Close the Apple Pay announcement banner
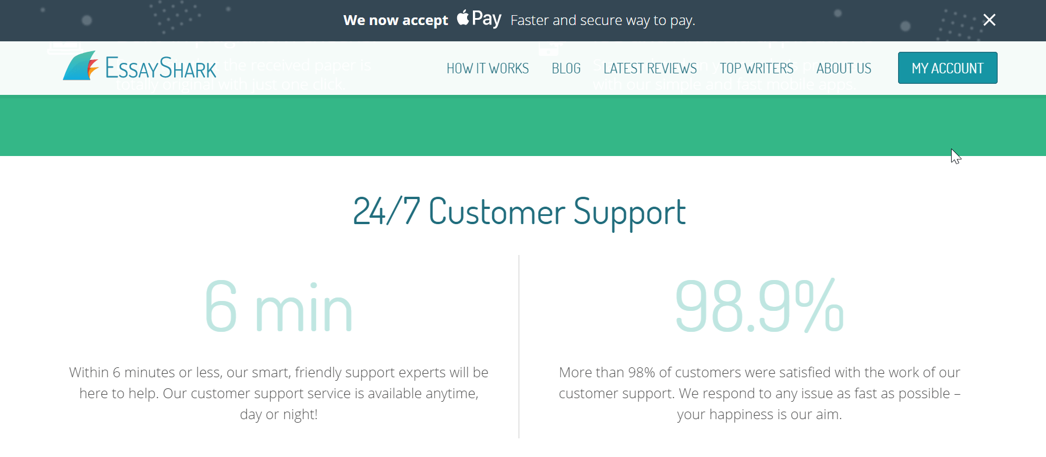This screenshot has height=457, width=1046. 989,20
